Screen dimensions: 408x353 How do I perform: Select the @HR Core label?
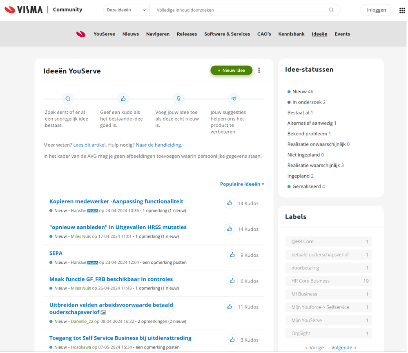(329, 242)
